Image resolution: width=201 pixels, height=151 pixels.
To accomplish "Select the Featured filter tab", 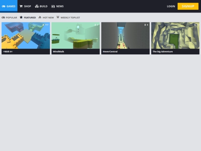I will tap(28, 18).
